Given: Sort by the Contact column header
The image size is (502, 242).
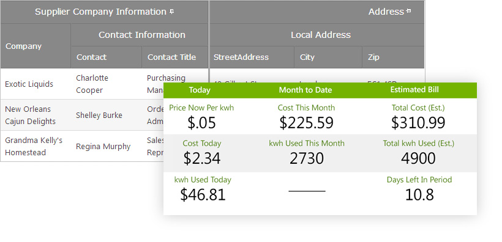Looking at the screenshot, I should [106, 57].
